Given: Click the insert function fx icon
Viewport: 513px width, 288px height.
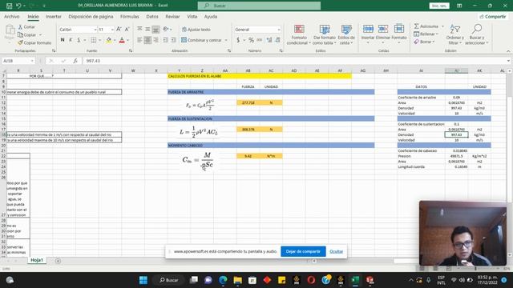Looking at the screenshot, I should 75,61.
